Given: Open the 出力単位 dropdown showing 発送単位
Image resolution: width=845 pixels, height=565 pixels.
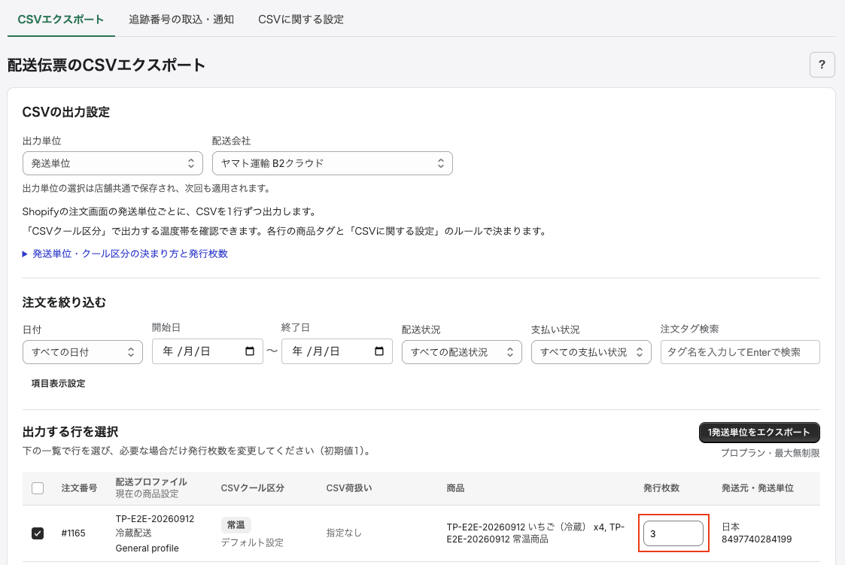Looking at the screenshot, I should coord(113,163).
